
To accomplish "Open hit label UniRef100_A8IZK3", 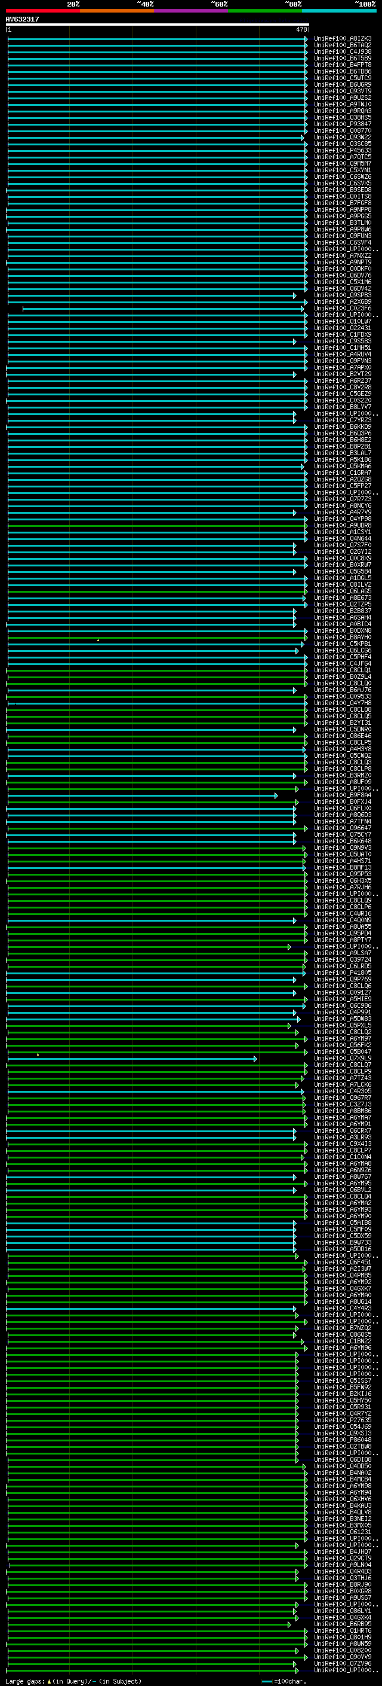I will tap(342, 39).
